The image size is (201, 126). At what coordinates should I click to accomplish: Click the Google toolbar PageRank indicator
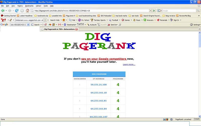[80, 24]
